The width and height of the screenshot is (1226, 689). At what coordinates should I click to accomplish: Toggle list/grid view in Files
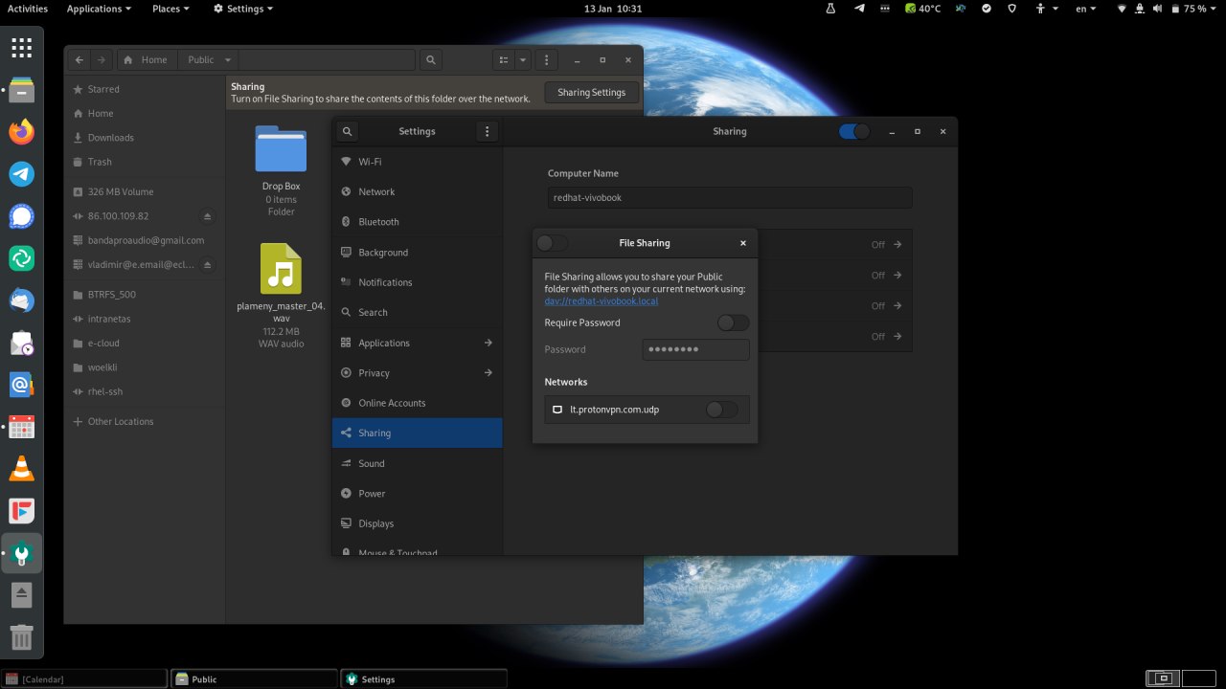coord(504,59)
